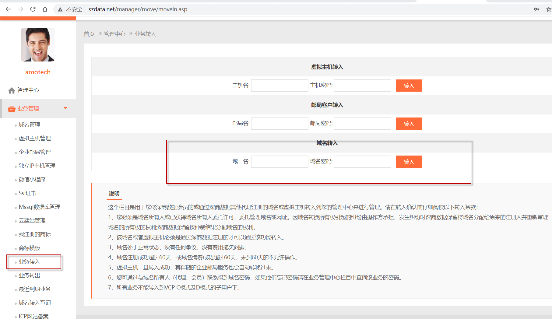Click the 转入 button for 域名转入
Image resolution: width=552 pixels, height=319 pixels.
tap(409, 162)
